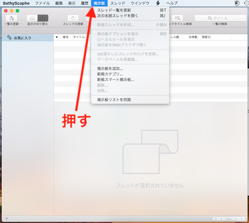249x223 pixels.
Task: Click the green zoom window button
Action: point(18,11)
